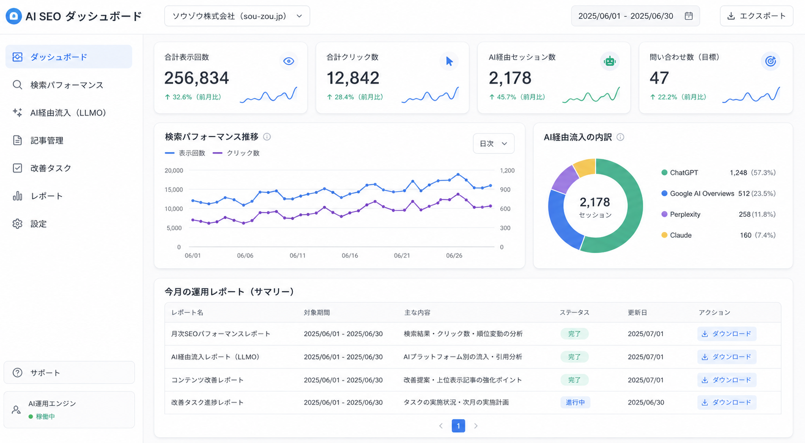Click the gear icon for 設定
Viewport: 805px width, 443px height.
[18, 223]
